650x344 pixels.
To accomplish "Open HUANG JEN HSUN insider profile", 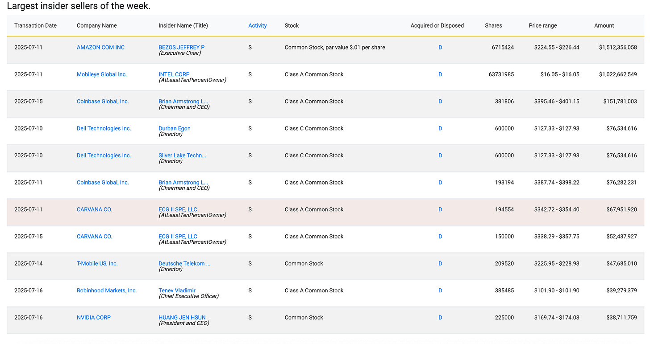I will coord(182,318).
